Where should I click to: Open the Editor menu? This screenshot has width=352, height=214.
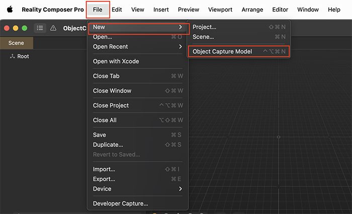point(280,10)
